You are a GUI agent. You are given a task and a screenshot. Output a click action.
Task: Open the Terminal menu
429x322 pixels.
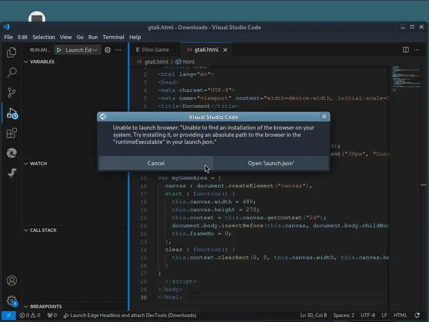point(113,37)
